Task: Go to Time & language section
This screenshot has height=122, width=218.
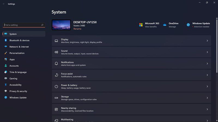Action: (24, 72)
